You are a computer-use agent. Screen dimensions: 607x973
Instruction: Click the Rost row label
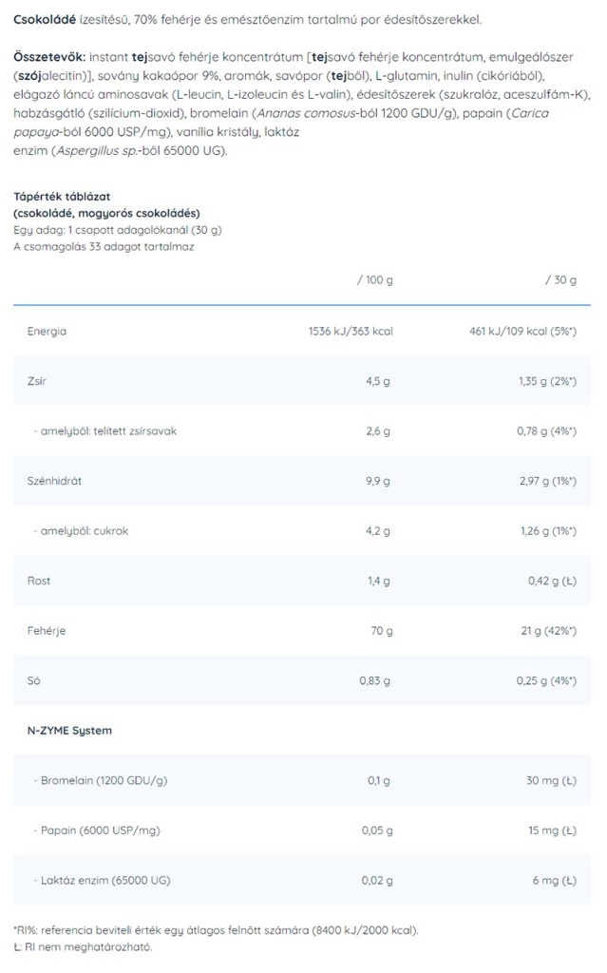coord(40,580)
